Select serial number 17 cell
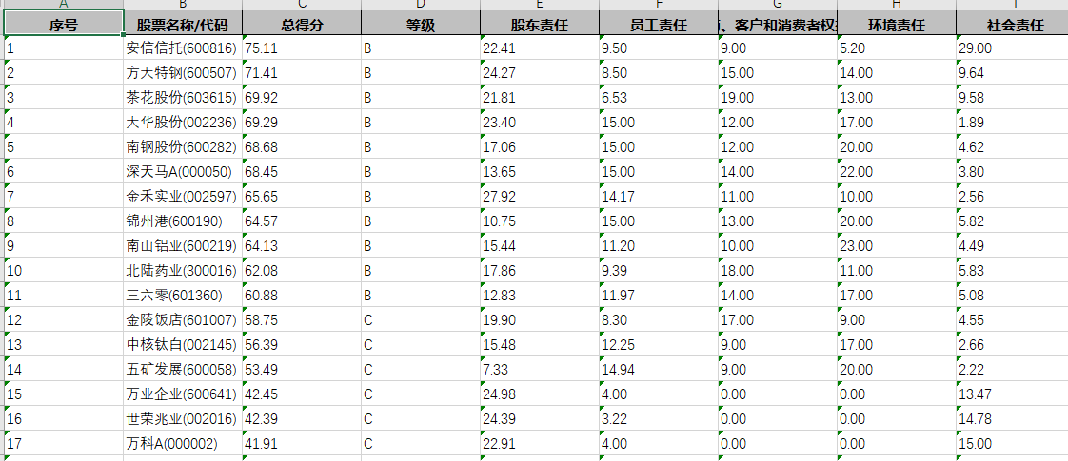 [x=64, y=443]
